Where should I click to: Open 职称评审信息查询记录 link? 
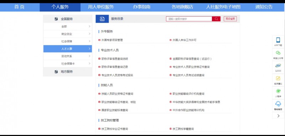pyautogui.click(x=115, y=67)
